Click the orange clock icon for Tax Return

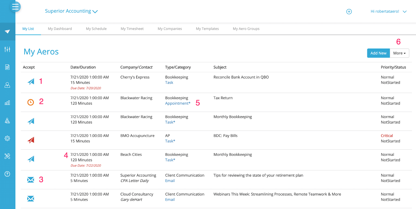pyautogui.click(x=31, y=102)
